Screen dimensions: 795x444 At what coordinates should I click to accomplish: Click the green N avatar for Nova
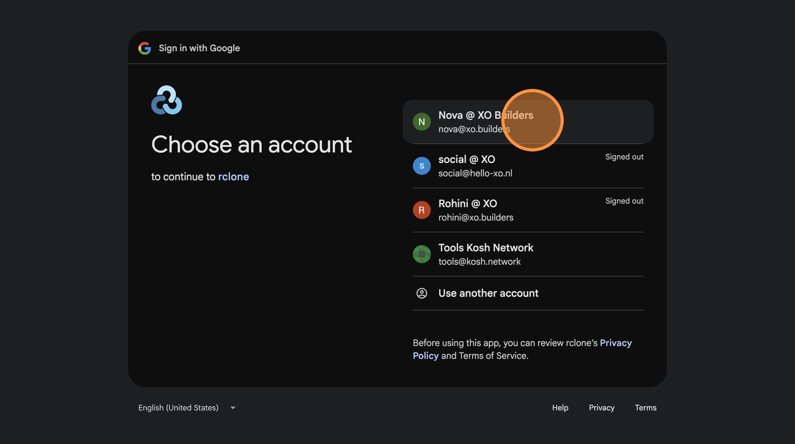coord(422,122)
